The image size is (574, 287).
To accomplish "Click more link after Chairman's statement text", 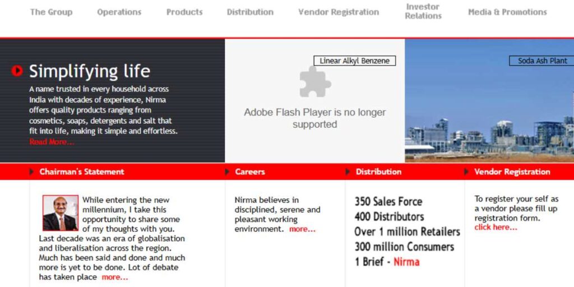I will click(x=115, y=277).
